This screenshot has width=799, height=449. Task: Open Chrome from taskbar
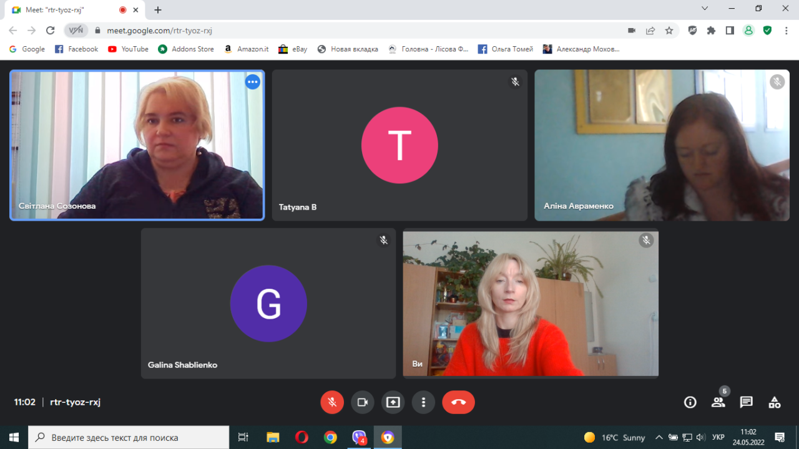tap(330, 437)
